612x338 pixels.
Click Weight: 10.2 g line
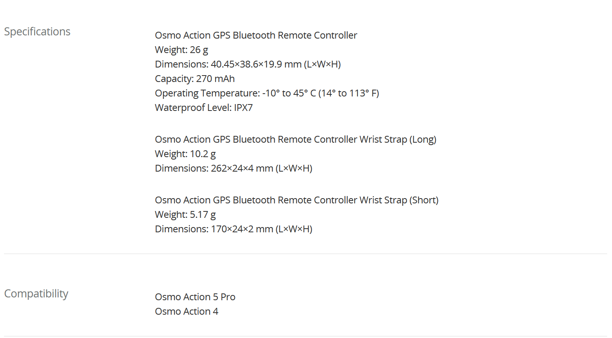pos(185,154)
